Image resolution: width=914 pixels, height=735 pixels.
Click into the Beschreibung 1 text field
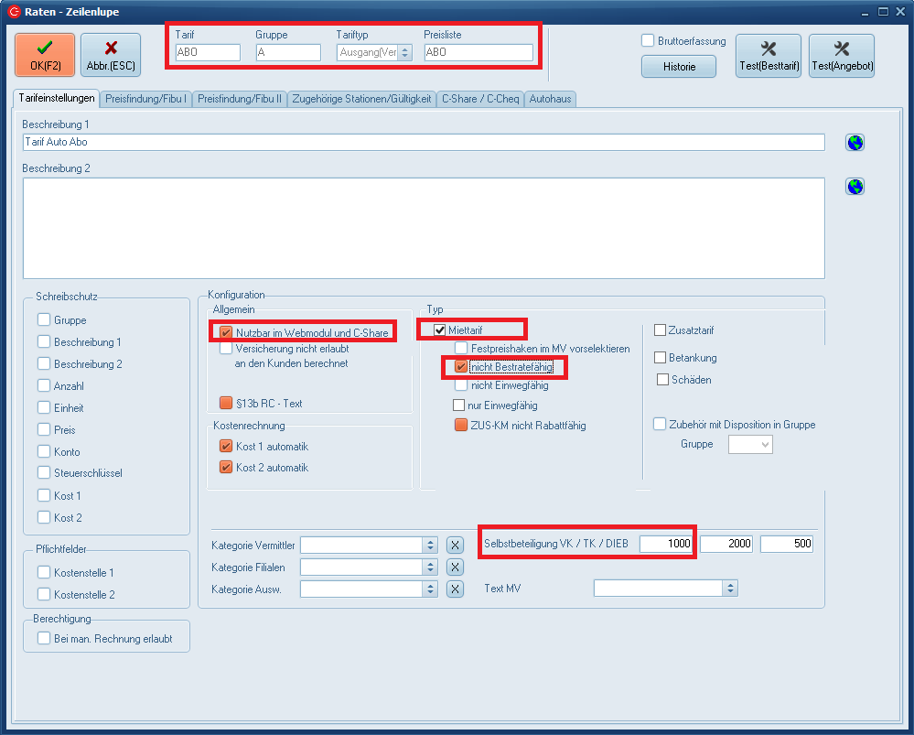point(423,143)
